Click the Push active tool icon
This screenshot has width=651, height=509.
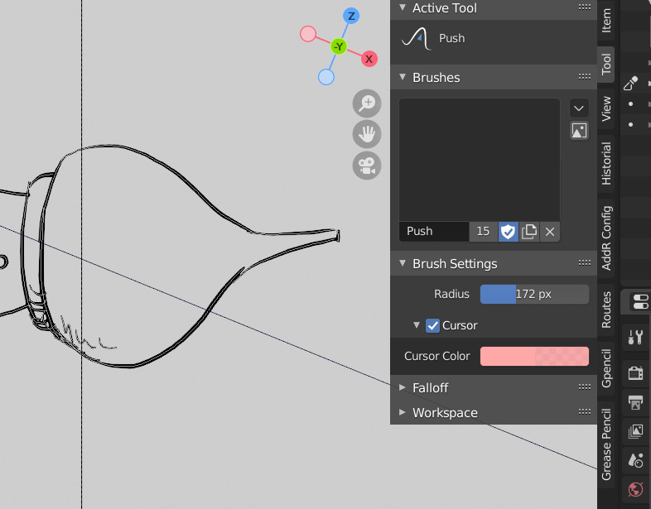point(417,39)
